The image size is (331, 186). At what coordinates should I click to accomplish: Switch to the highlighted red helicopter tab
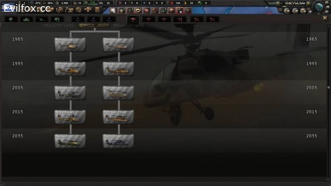coord(133,19)
